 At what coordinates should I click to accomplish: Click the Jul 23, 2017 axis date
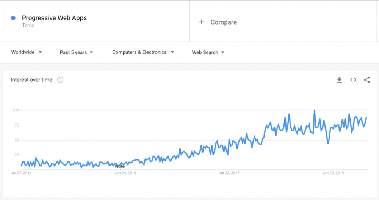point(229,173)
